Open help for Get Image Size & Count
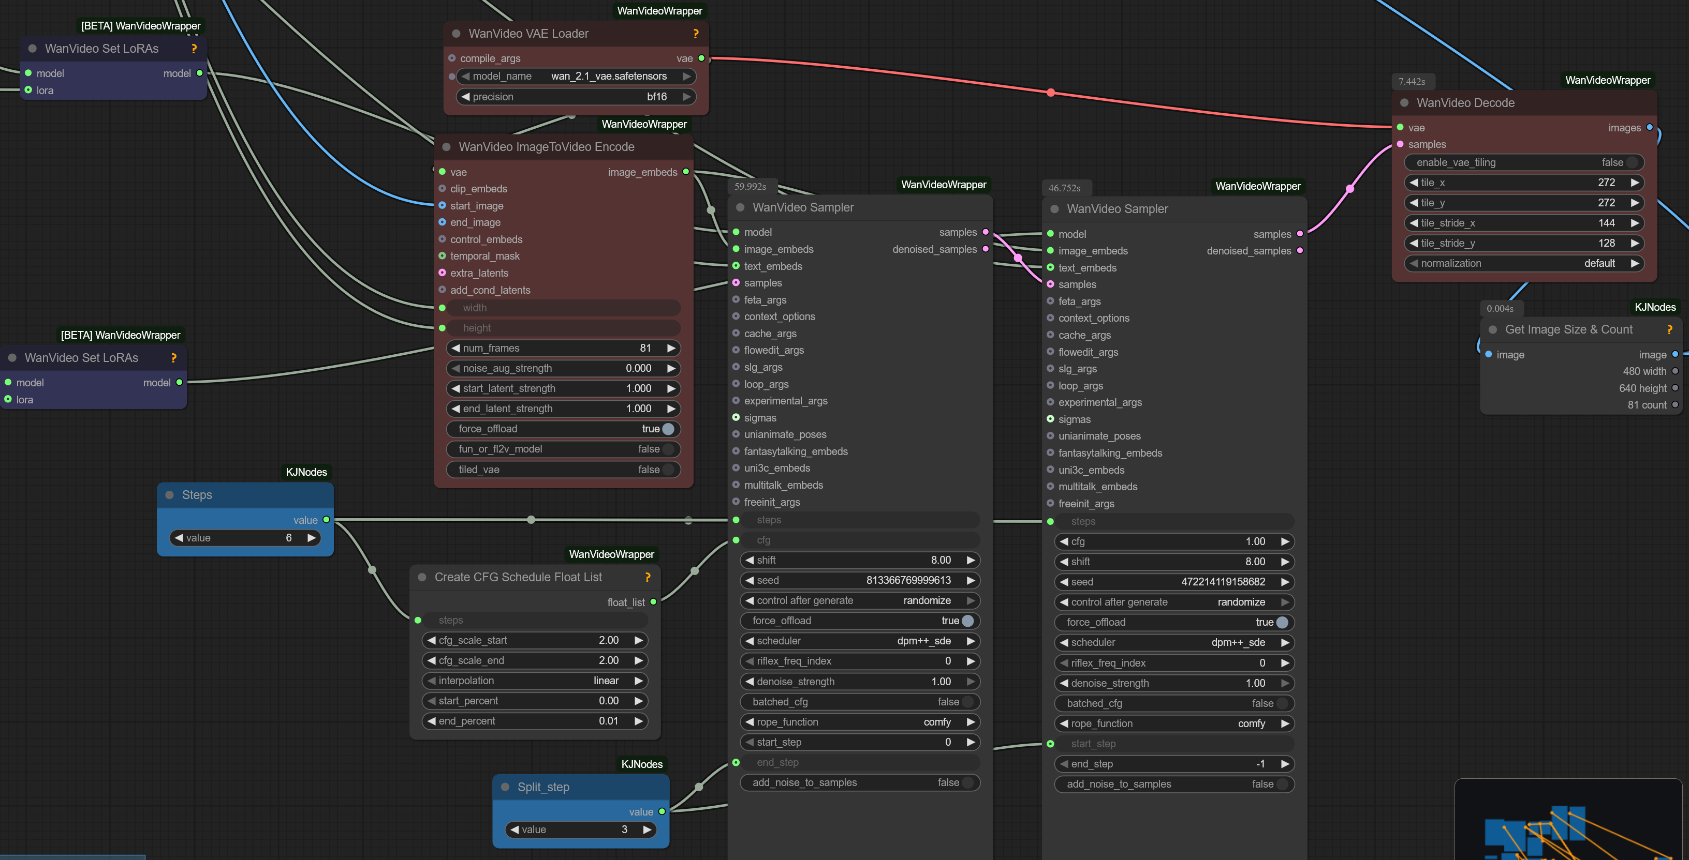This screenshot has height=860, width=1689. click(x=1669, y=329)
